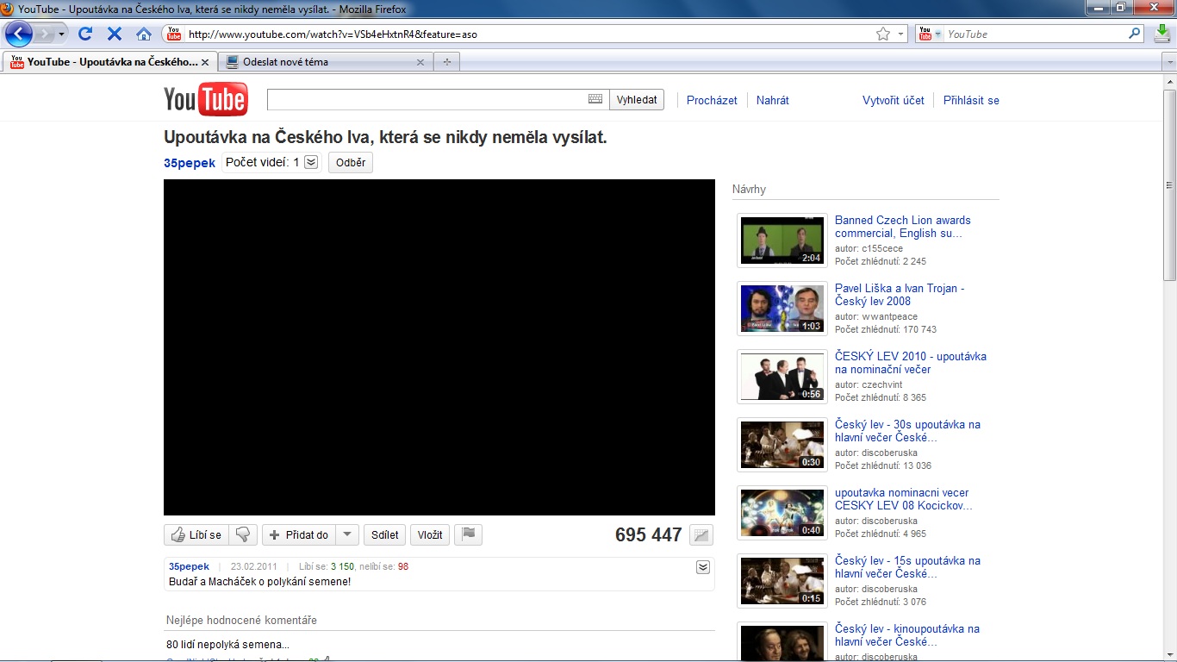The width and height of the screenshot is (1177, 662).
Task: Click the vertical scrollbar thumb
Action: click(x=1169, y=184)
